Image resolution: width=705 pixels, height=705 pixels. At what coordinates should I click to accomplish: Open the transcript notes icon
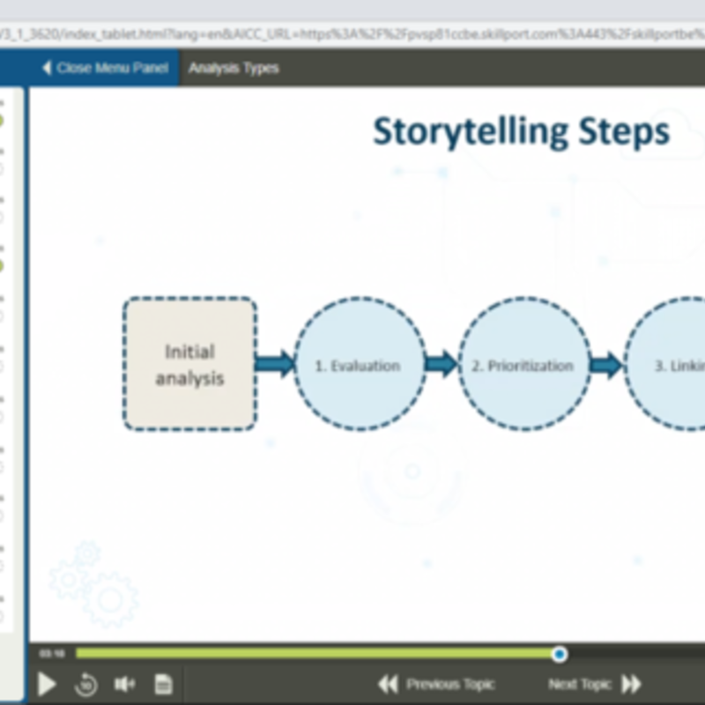pos(163,684)
